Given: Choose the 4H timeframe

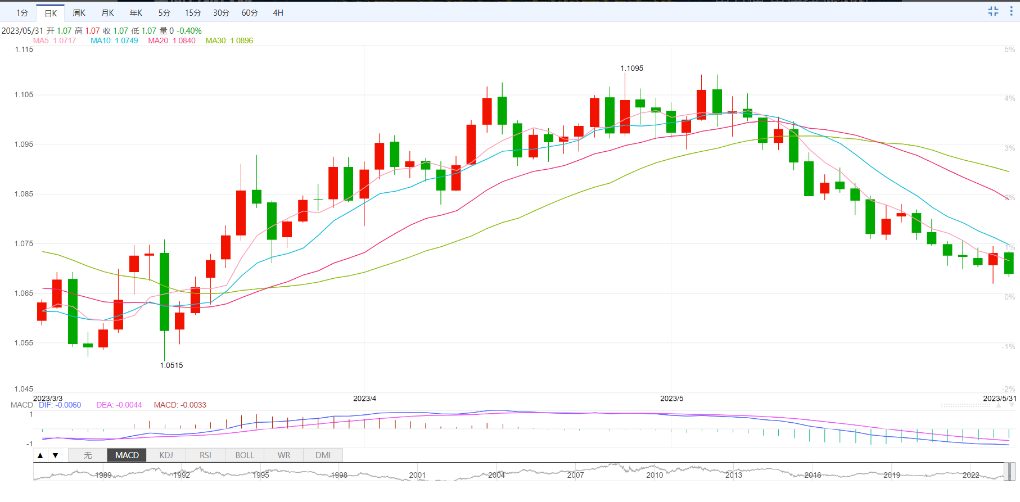Looking at the screenshot, I should point(278,13).
